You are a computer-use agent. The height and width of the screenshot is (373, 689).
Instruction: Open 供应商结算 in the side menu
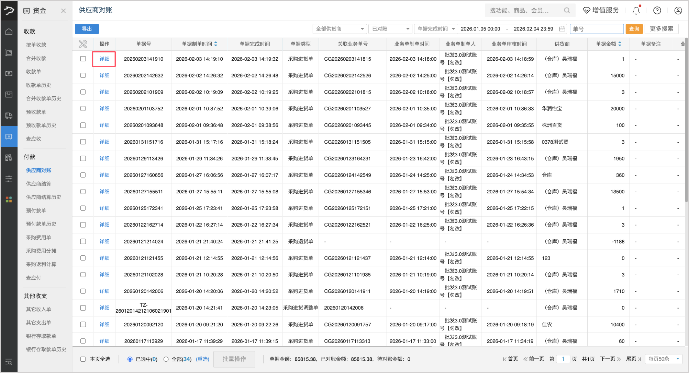click(x=38, y=184)
